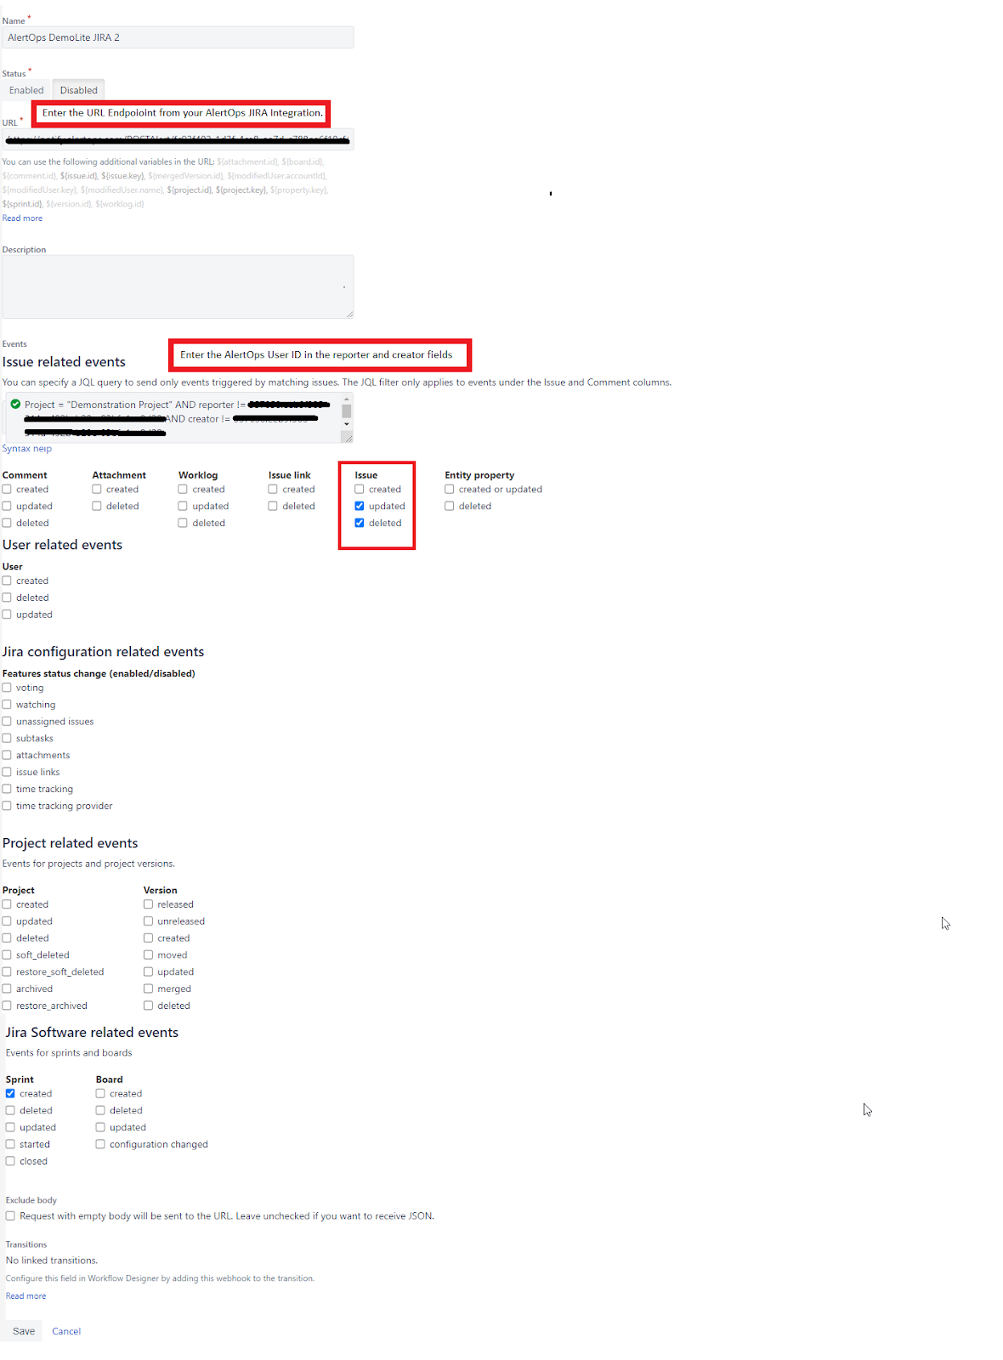Click the Description text area
Screen dimensions: 1003x1360
click(x=178, y=286)
